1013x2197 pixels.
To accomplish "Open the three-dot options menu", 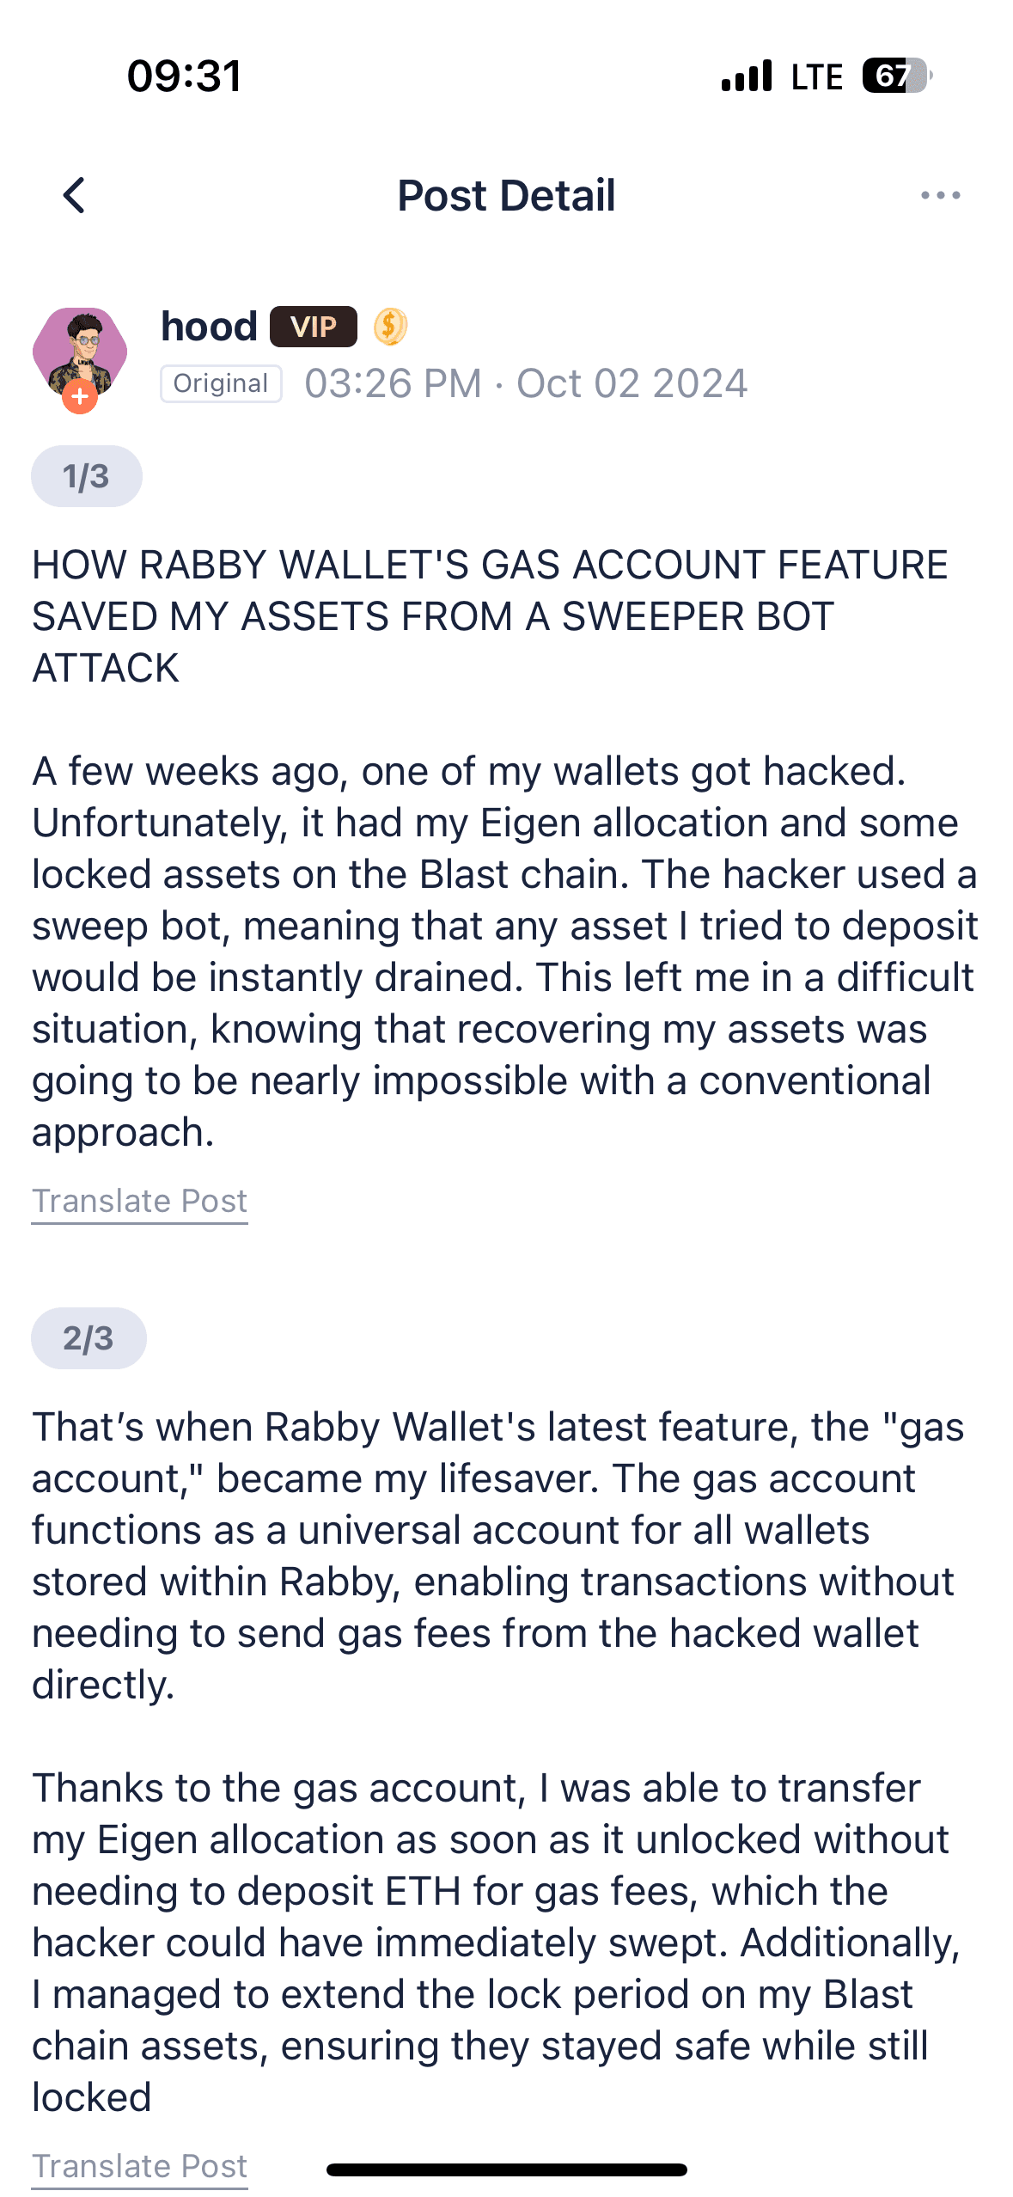I will (x=939, y=196).
